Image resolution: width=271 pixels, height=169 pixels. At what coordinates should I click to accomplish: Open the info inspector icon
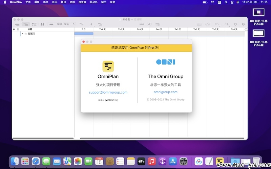(243, 24)
